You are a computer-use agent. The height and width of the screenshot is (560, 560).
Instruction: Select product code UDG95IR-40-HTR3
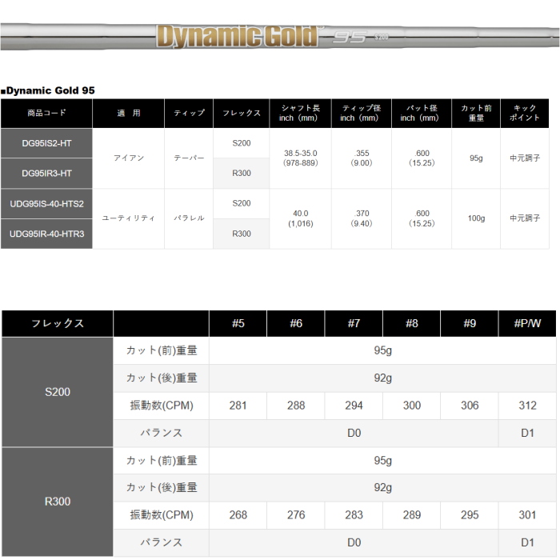coord(46,234)
